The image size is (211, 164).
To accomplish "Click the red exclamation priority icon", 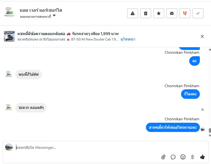I will (x=185, y=13).
